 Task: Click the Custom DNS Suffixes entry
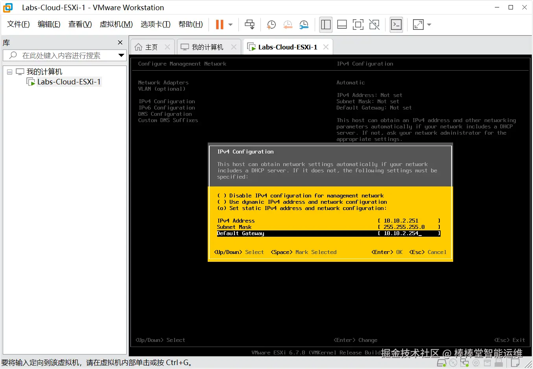[x=168, y=120]
